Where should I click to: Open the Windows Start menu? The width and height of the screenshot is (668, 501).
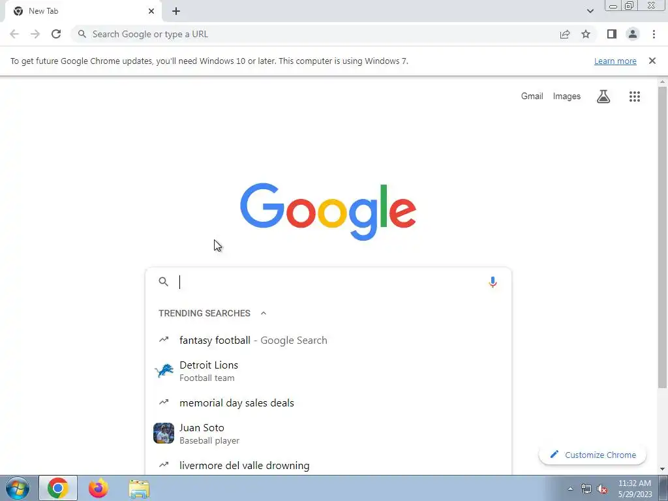(18, 489)
